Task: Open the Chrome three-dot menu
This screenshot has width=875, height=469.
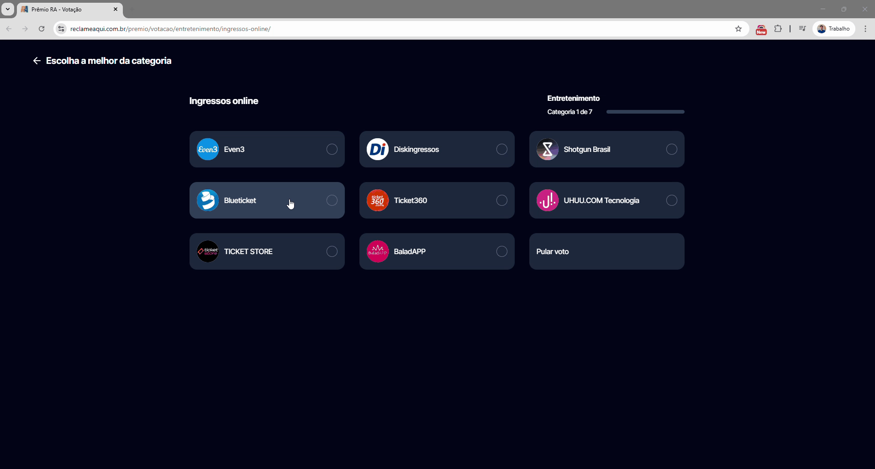Action: click(x=865, y=29)
